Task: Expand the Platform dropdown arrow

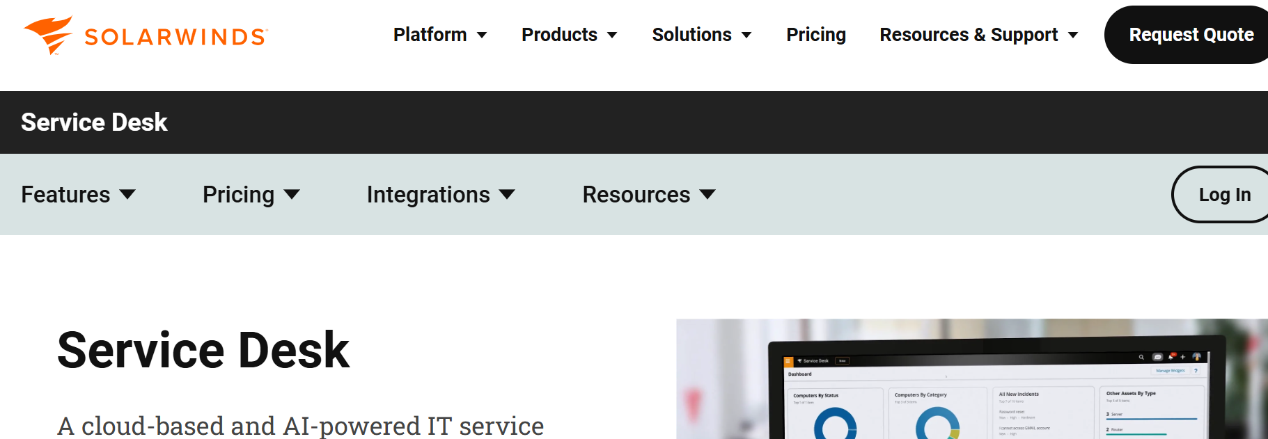Action: (x=482, y=35)
